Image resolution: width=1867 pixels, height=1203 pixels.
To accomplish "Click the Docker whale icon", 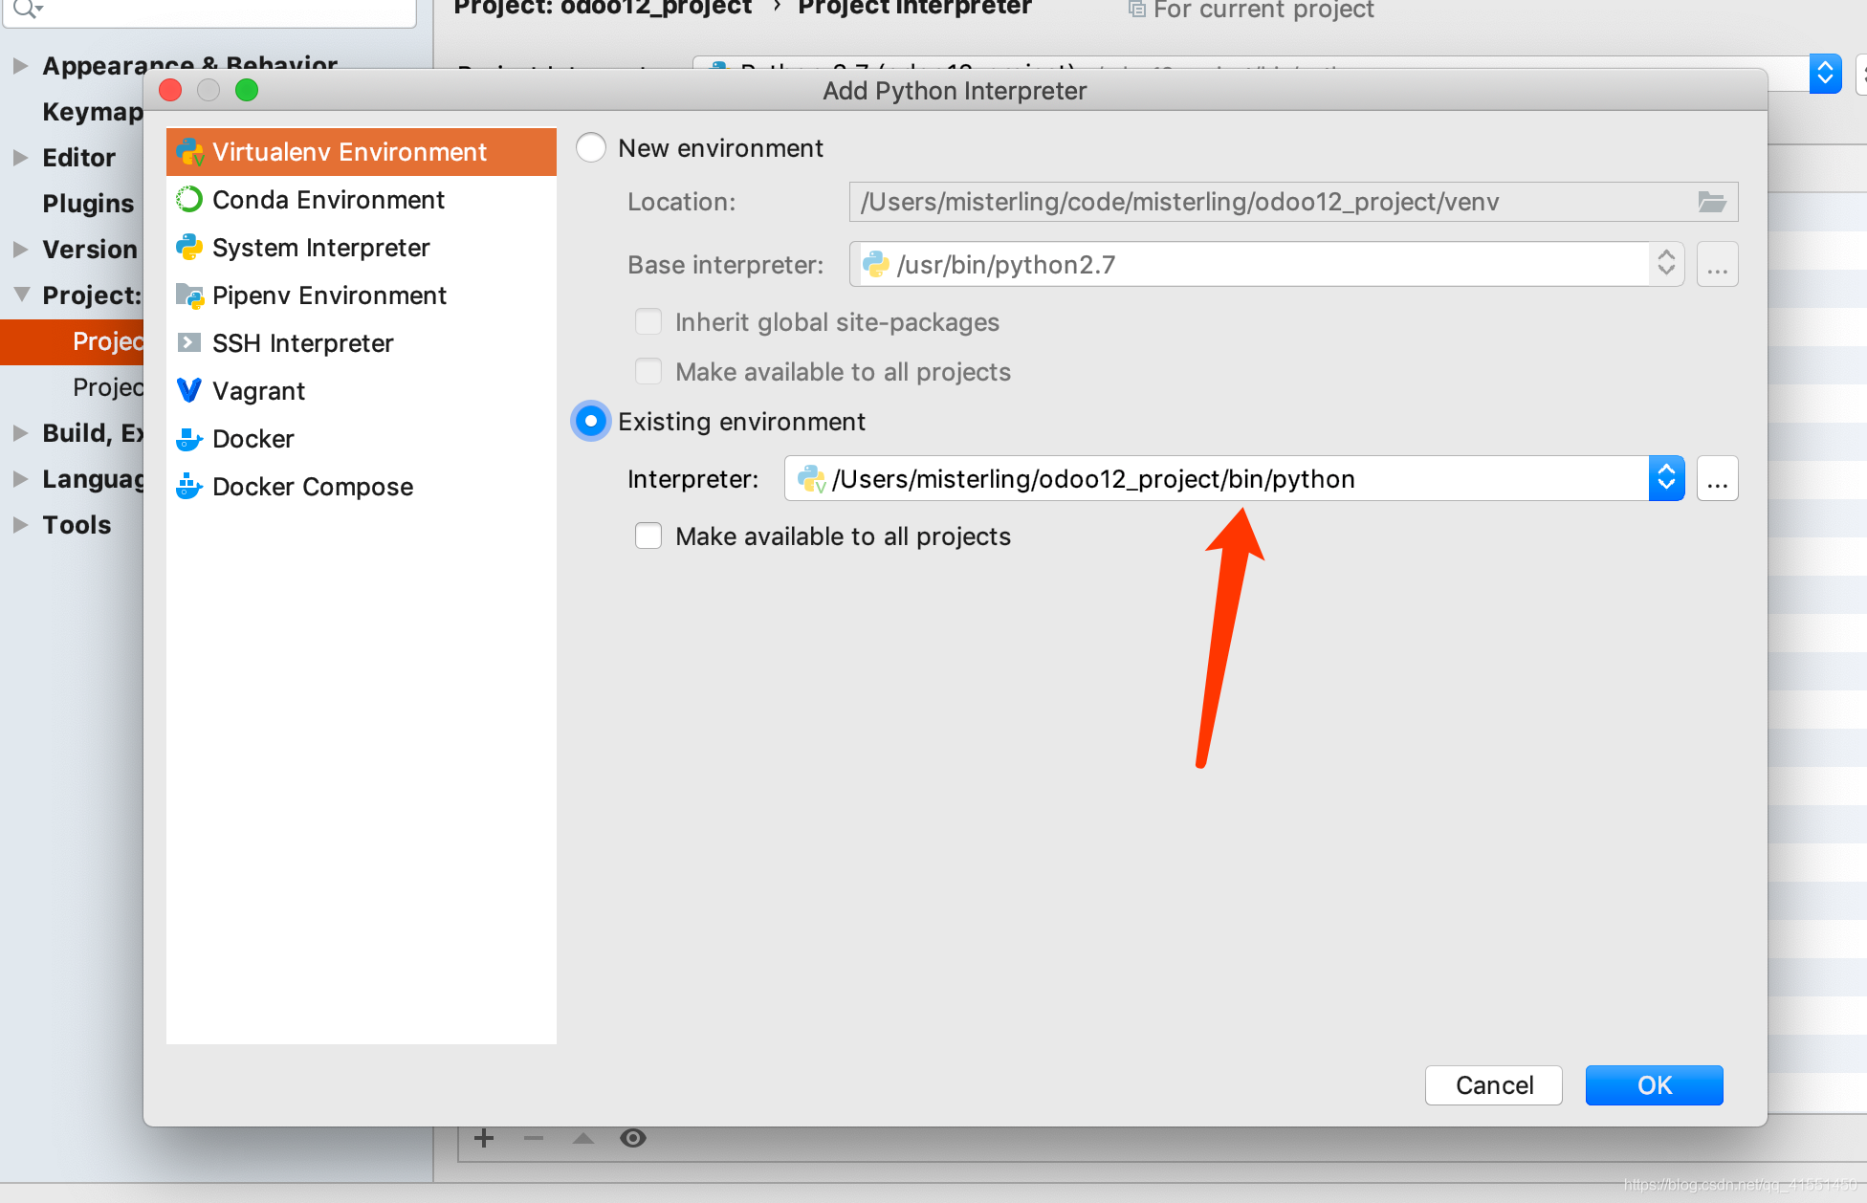I will (189, 439).
